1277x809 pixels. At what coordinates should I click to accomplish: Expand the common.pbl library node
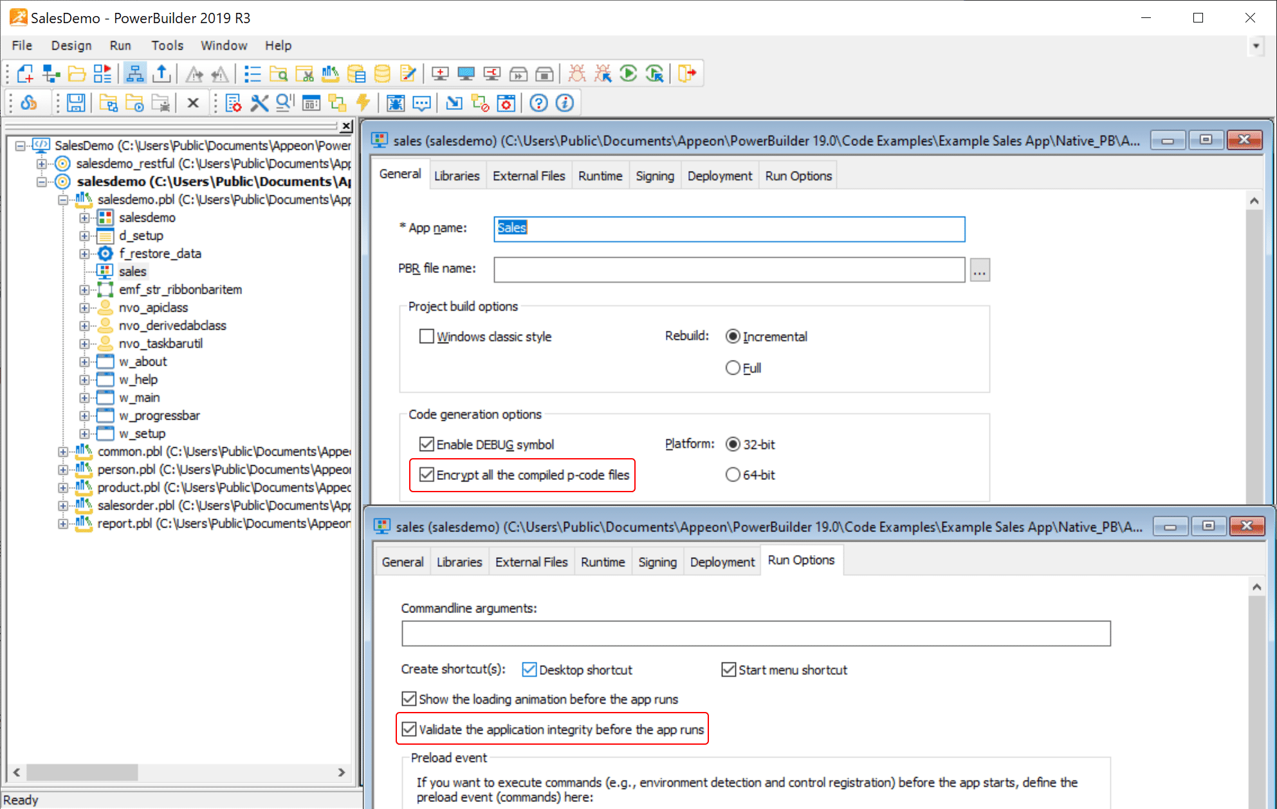pyautogui.click(x=63, y=452)
